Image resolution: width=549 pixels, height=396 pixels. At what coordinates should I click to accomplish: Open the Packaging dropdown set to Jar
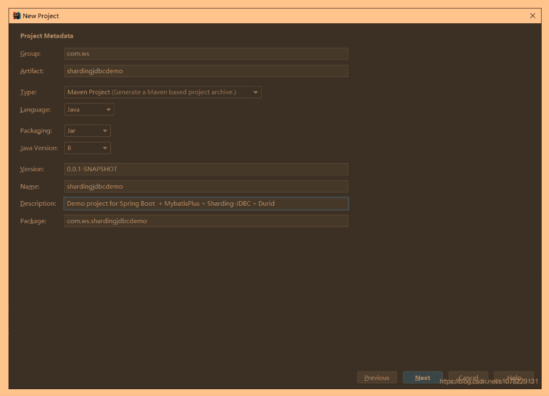click(88, 131)
